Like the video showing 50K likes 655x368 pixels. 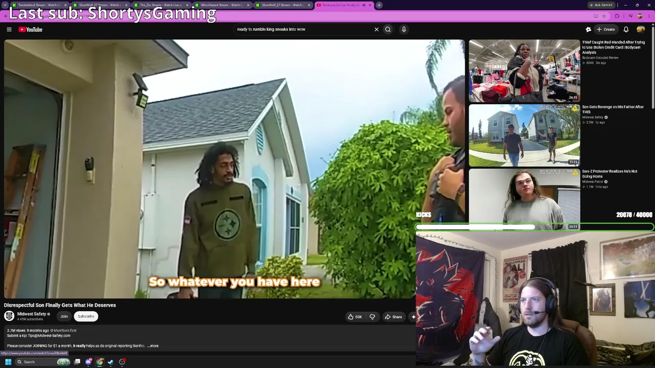[355, 317]
